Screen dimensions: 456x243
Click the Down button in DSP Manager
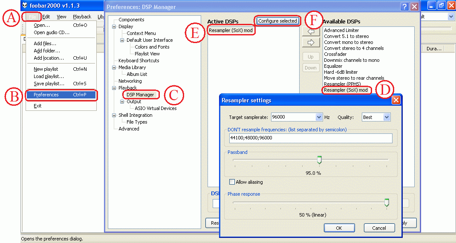(x=311, y=68)
